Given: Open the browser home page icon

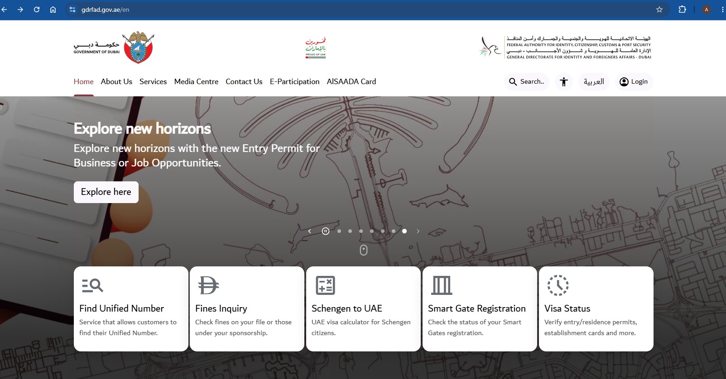Looking at the screenshot, I should [53, 9].
